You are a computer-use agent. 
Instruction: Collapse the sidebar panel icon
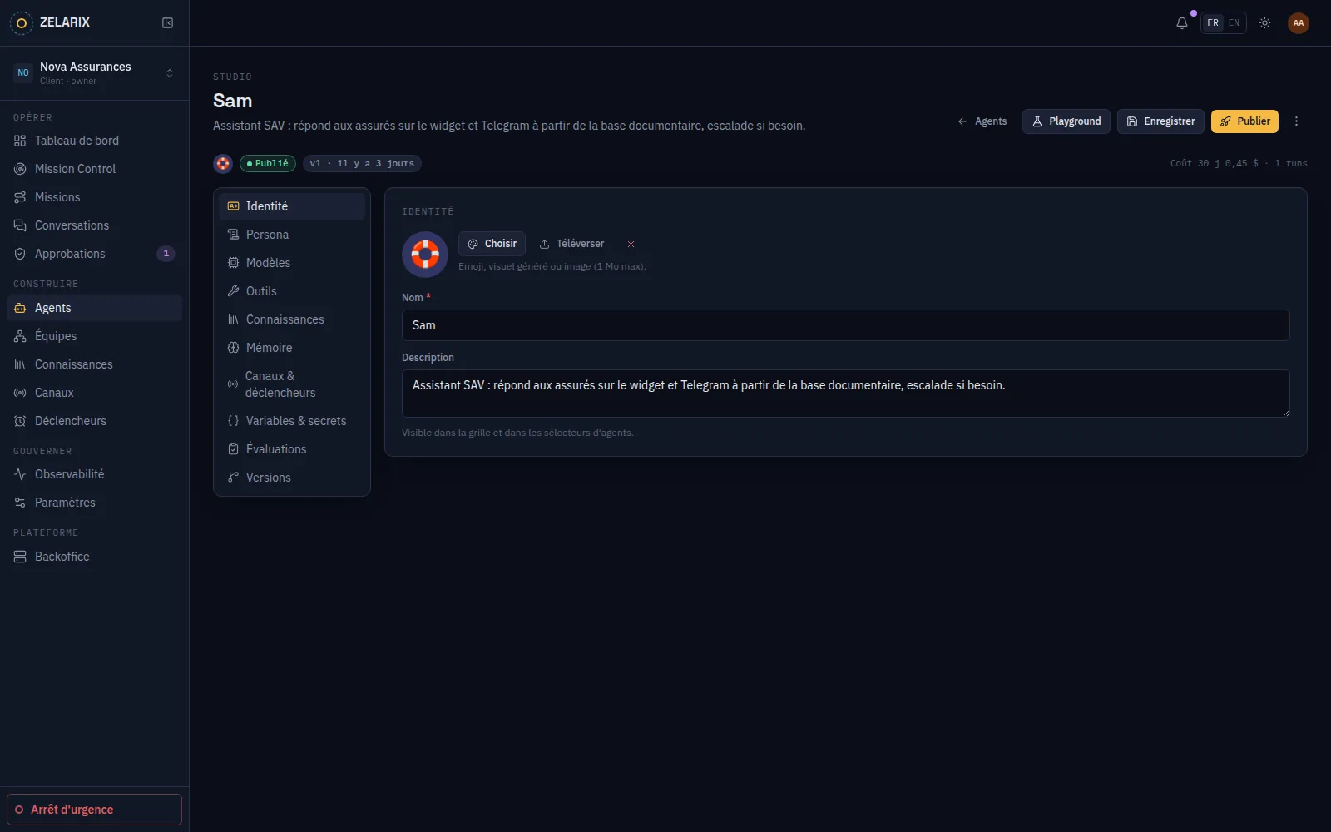tap(167, 22)
